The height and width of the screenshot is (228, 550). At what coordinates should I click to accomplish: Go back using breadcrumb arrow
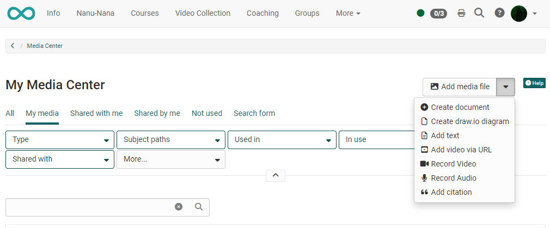pyautogui.click(x=13, y=46)
